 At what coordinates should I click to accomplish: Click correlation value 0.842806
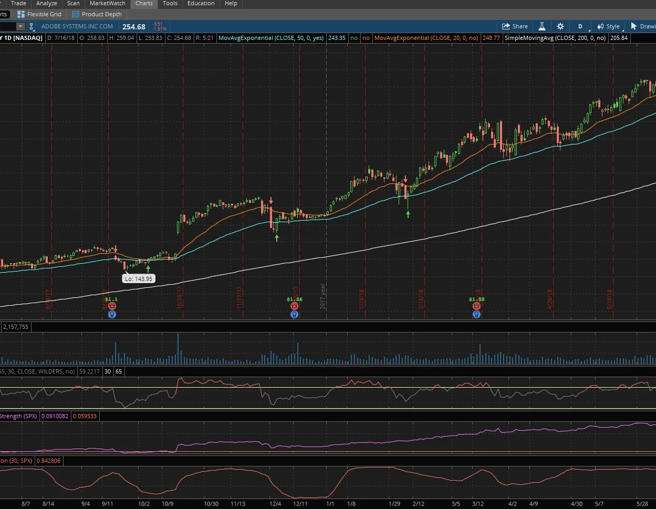click(48, 461)
